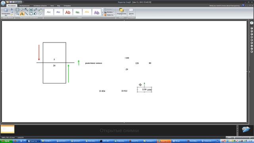Switch to the Рисование tab
254x143 pixels.
click(12, 6)
